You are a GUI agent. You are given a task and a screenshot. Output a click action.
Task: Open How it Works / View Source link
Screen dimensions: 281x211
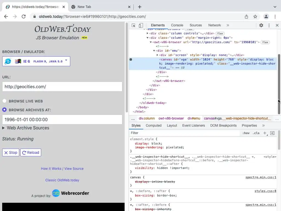coord(62,169)
